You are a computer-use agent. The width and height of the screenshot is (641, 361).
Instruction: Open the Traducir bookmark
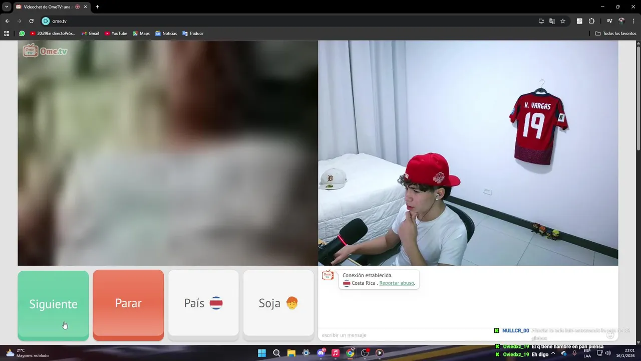coord(193,34)
